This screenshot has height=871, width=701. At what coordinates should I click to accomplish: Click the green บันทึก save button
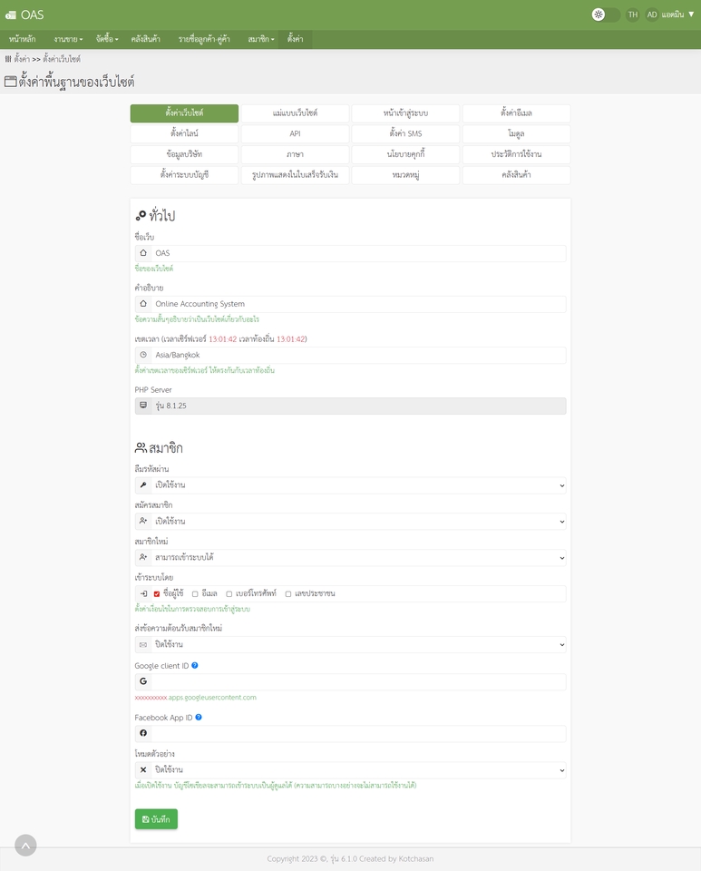tap(156, 819)
